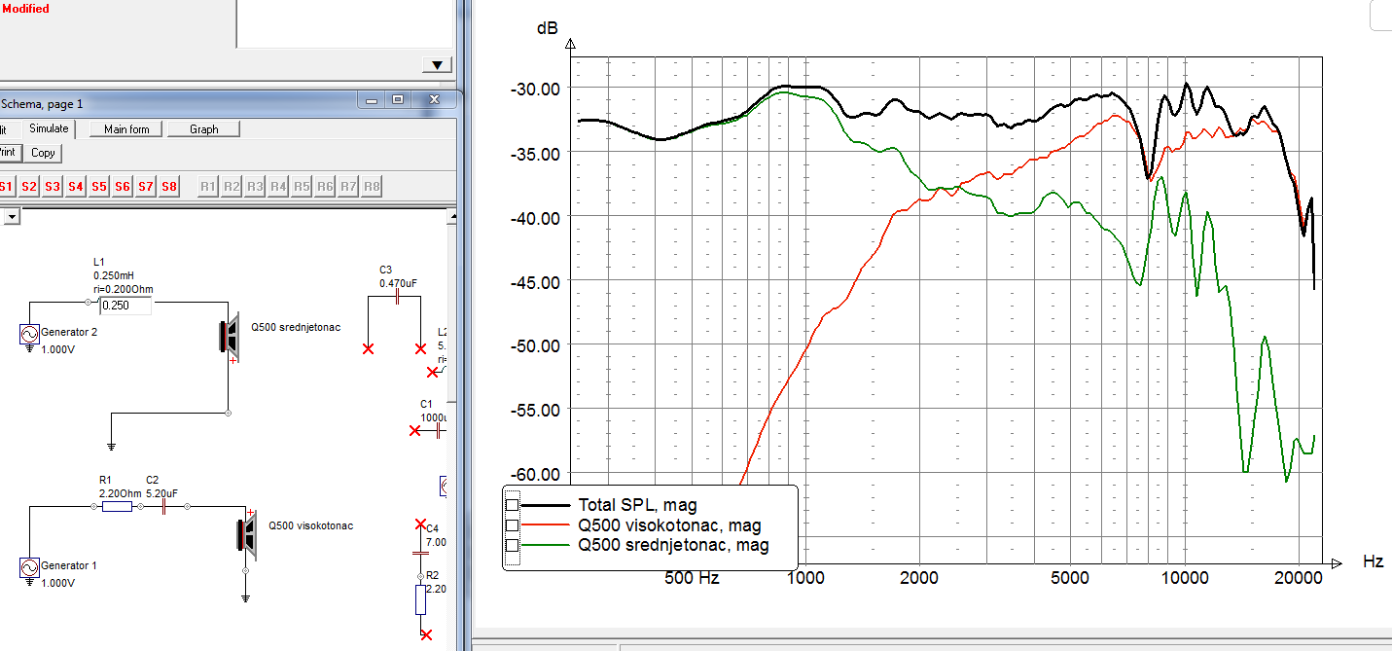Click the R5 recall button
The image size is (1392, 651).
(302, 186)
